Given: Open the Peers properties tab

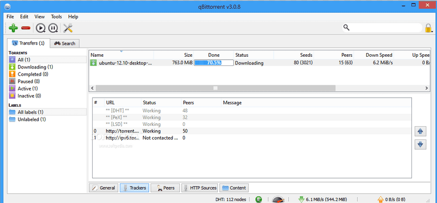Looking at the screenshot, I should [166, 188].
